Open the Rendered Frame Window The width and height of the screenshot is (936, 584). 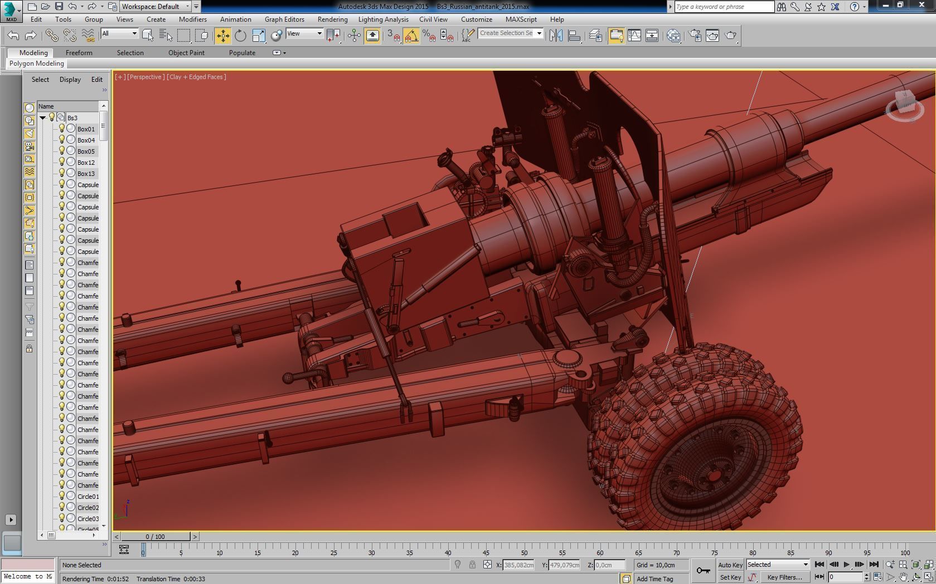tap(712, 36)
